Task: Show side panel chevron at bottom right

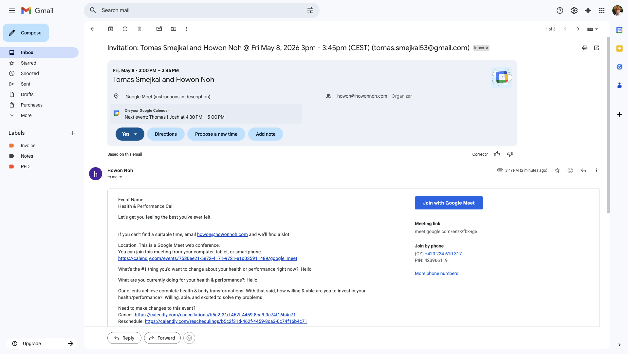Action: pyautogui.click(x=619, y=345)
